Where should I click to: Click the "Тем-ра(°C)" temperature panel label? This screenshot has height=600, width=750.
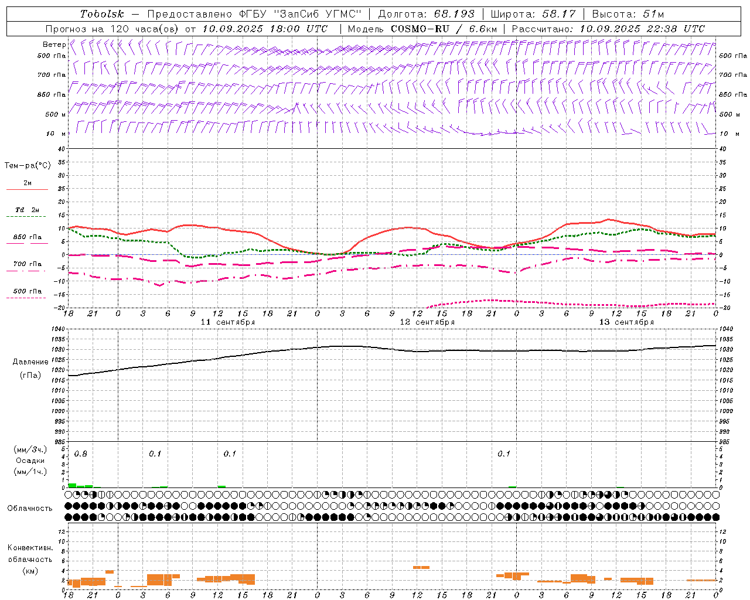coord(28,166)
